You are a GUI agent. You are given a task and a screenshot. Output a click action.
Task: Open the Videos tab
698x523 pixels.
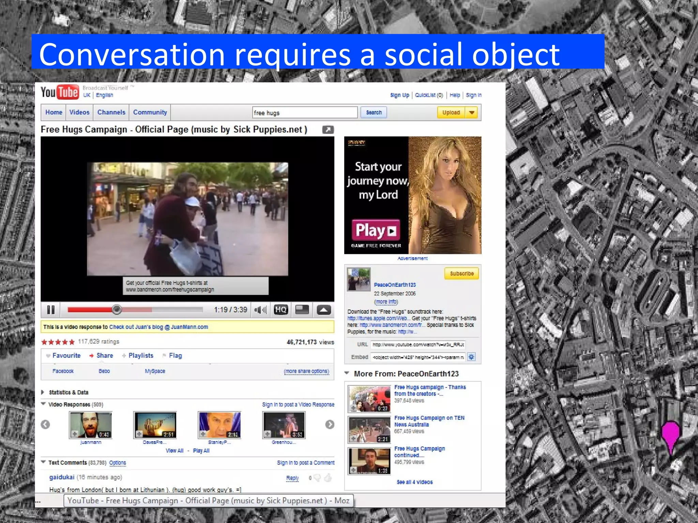tap(79, 112)
